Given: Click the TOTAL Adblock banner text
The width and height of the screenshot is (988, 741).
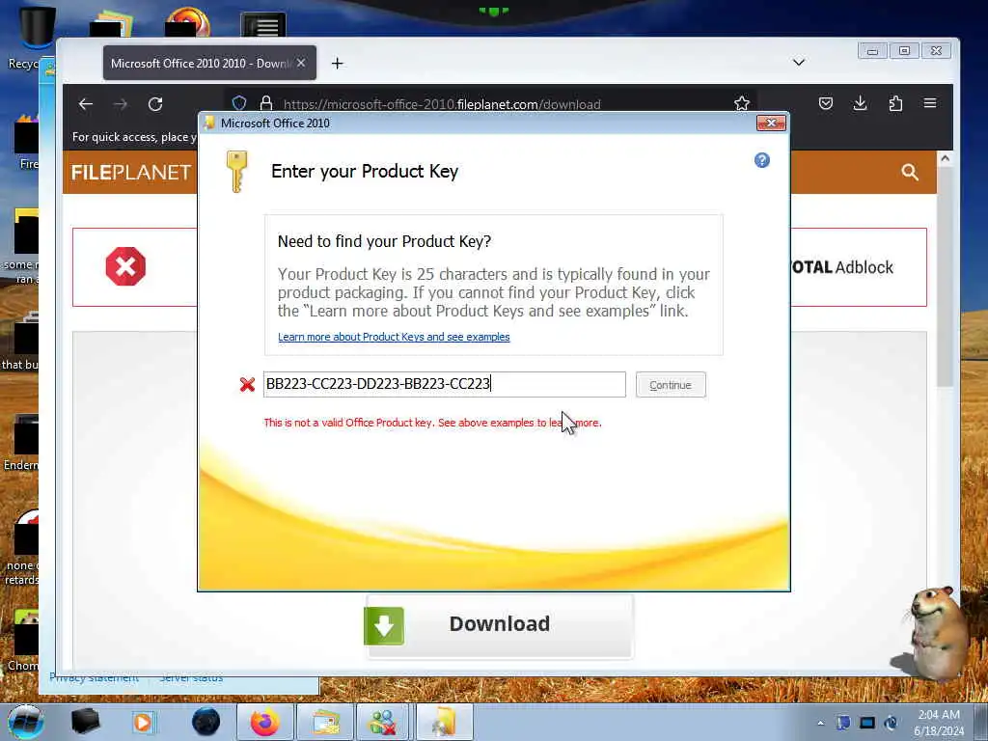Looking at the screenshot, I should [x=841, y=267].
